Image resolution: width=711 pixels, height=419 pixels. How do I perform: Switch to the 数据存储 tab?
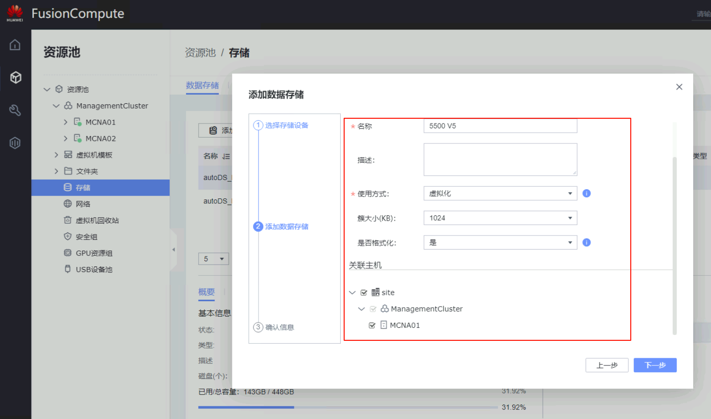202,85
